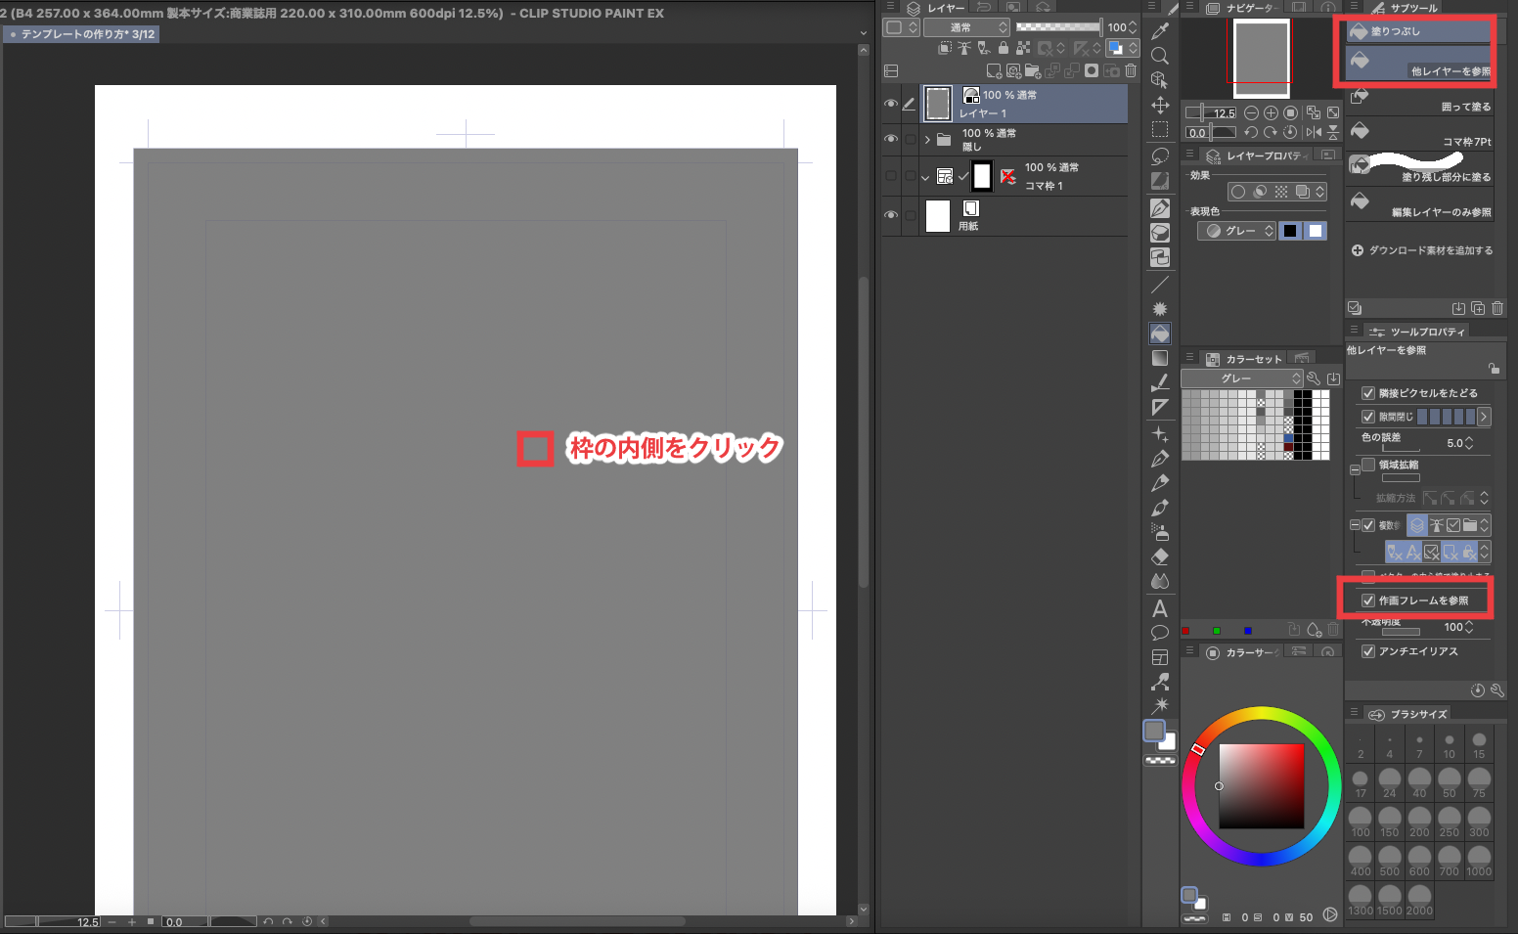Switch to テンプレートの作り方 canvas tab
The width and height of the screenshot is (1518, 934).
[82, 34]
